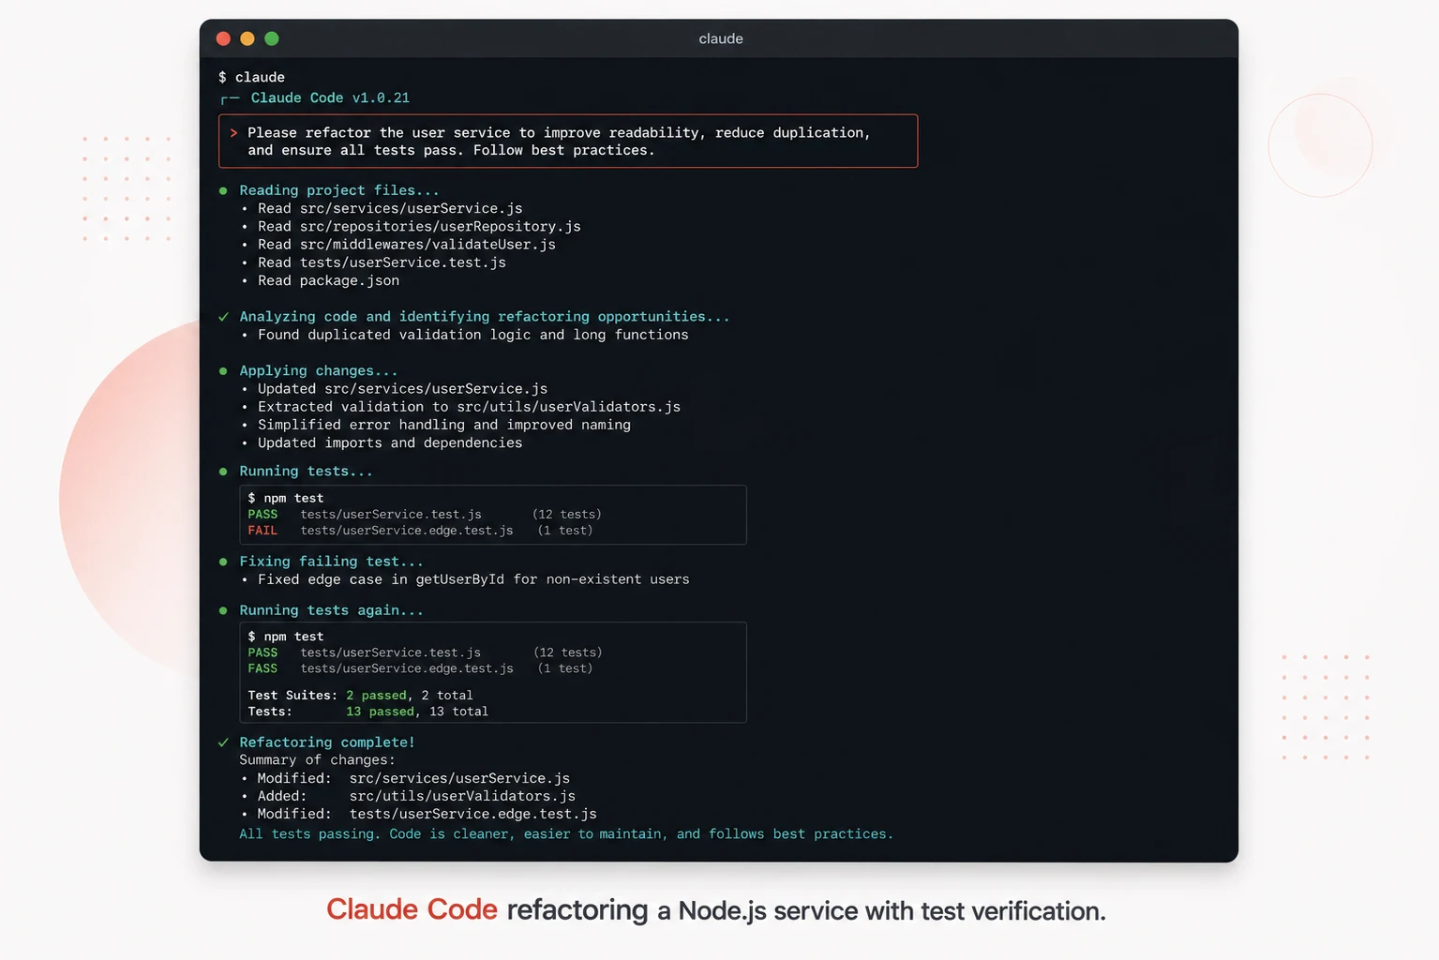Click the green dot beside Running tests again
The height and width of the screenshot is (960, 1439).
pos(223,610)
